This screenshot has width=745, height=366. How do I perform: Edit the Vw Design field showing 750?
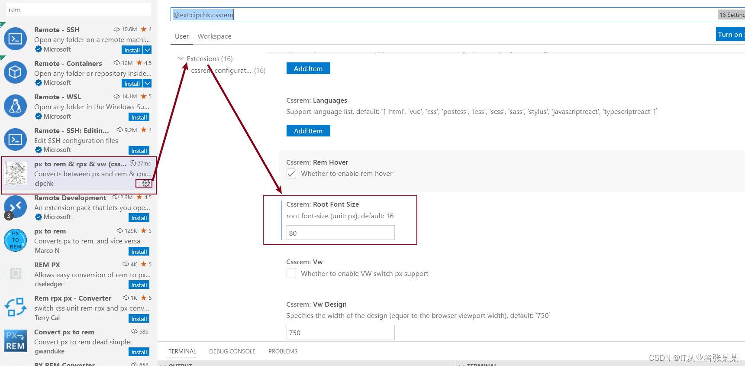coord(340,333)
